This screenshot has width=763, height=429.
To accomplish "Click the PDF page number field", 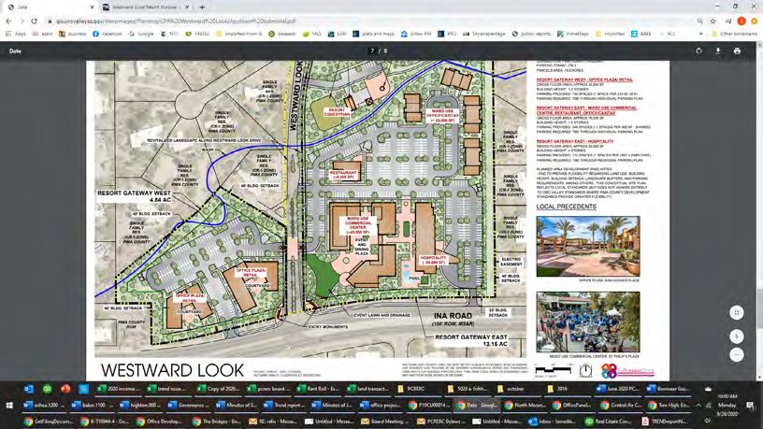I will 372,50.
